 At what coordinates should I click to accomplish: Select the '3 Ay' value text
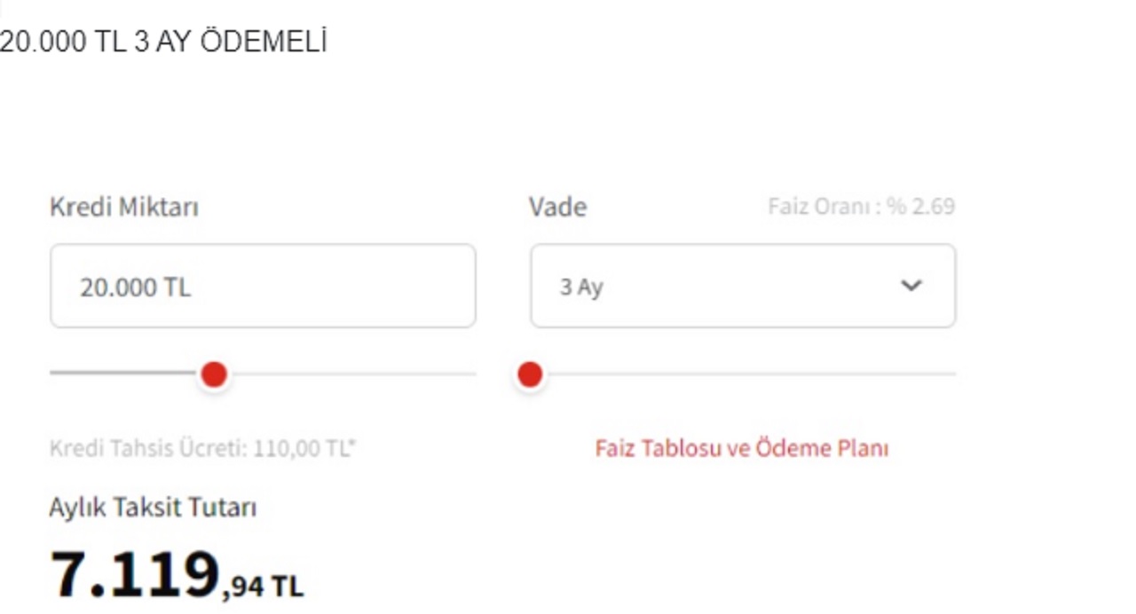(x=581, y=287)
